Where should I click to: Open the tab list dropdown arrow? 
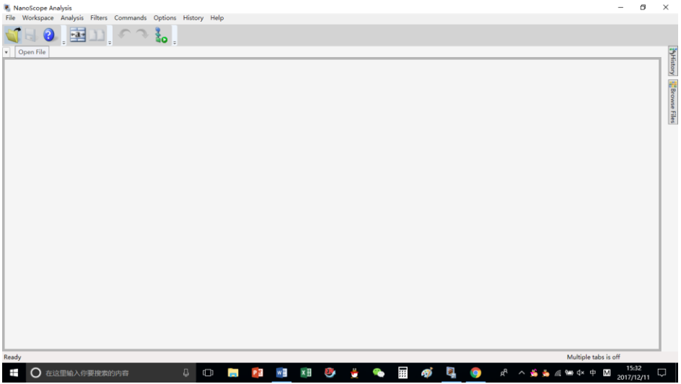tap(7, 53)
